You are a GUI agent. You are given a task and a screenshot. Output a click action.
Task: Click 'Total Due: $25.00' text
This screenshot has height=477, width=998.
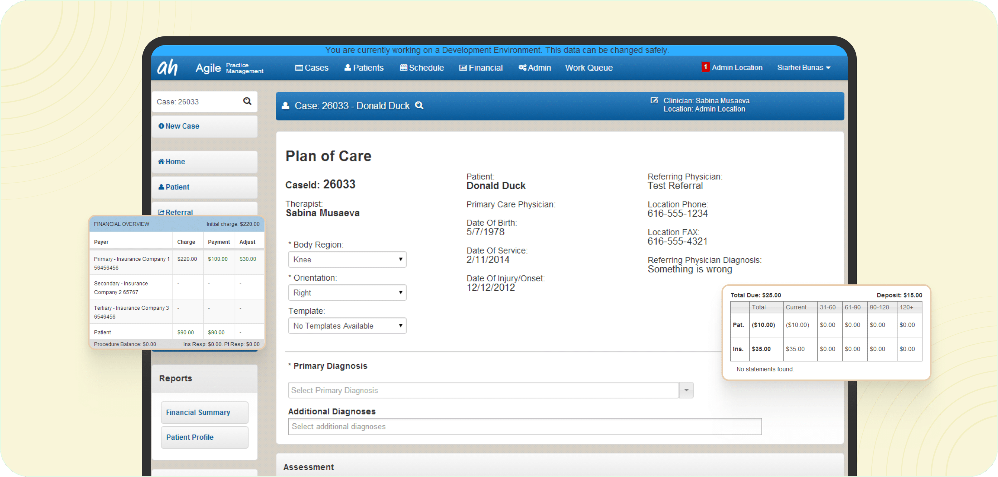[755, 295]
